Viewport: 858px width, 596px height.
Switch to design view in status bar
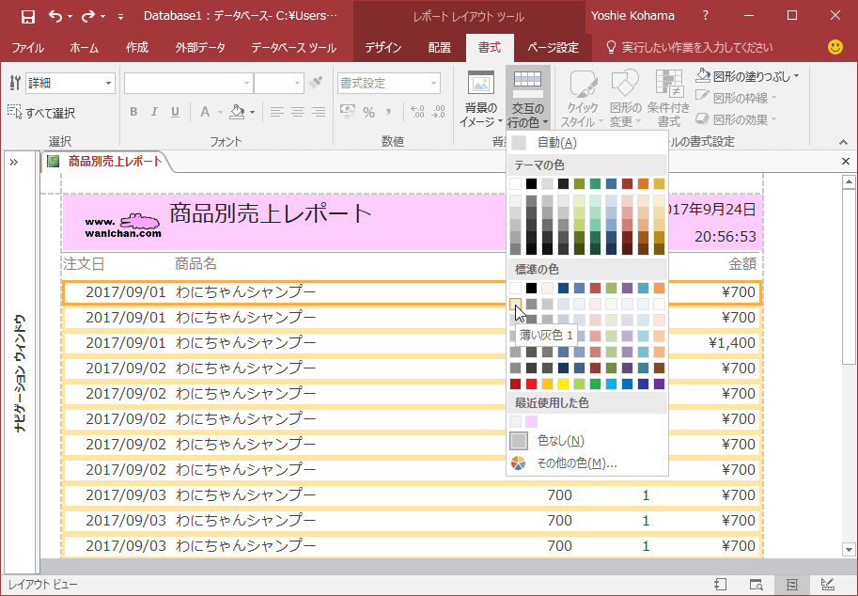pyautogui.click(x=827, y=585)
